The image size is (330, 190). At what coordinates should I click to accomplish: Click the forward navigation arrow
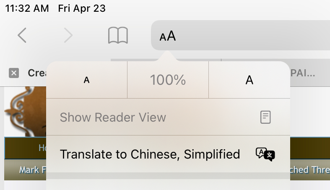(68, 36)
